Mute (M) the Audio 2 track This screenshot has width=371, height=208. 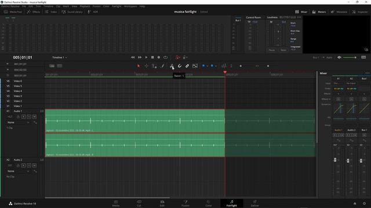[34, 165]
